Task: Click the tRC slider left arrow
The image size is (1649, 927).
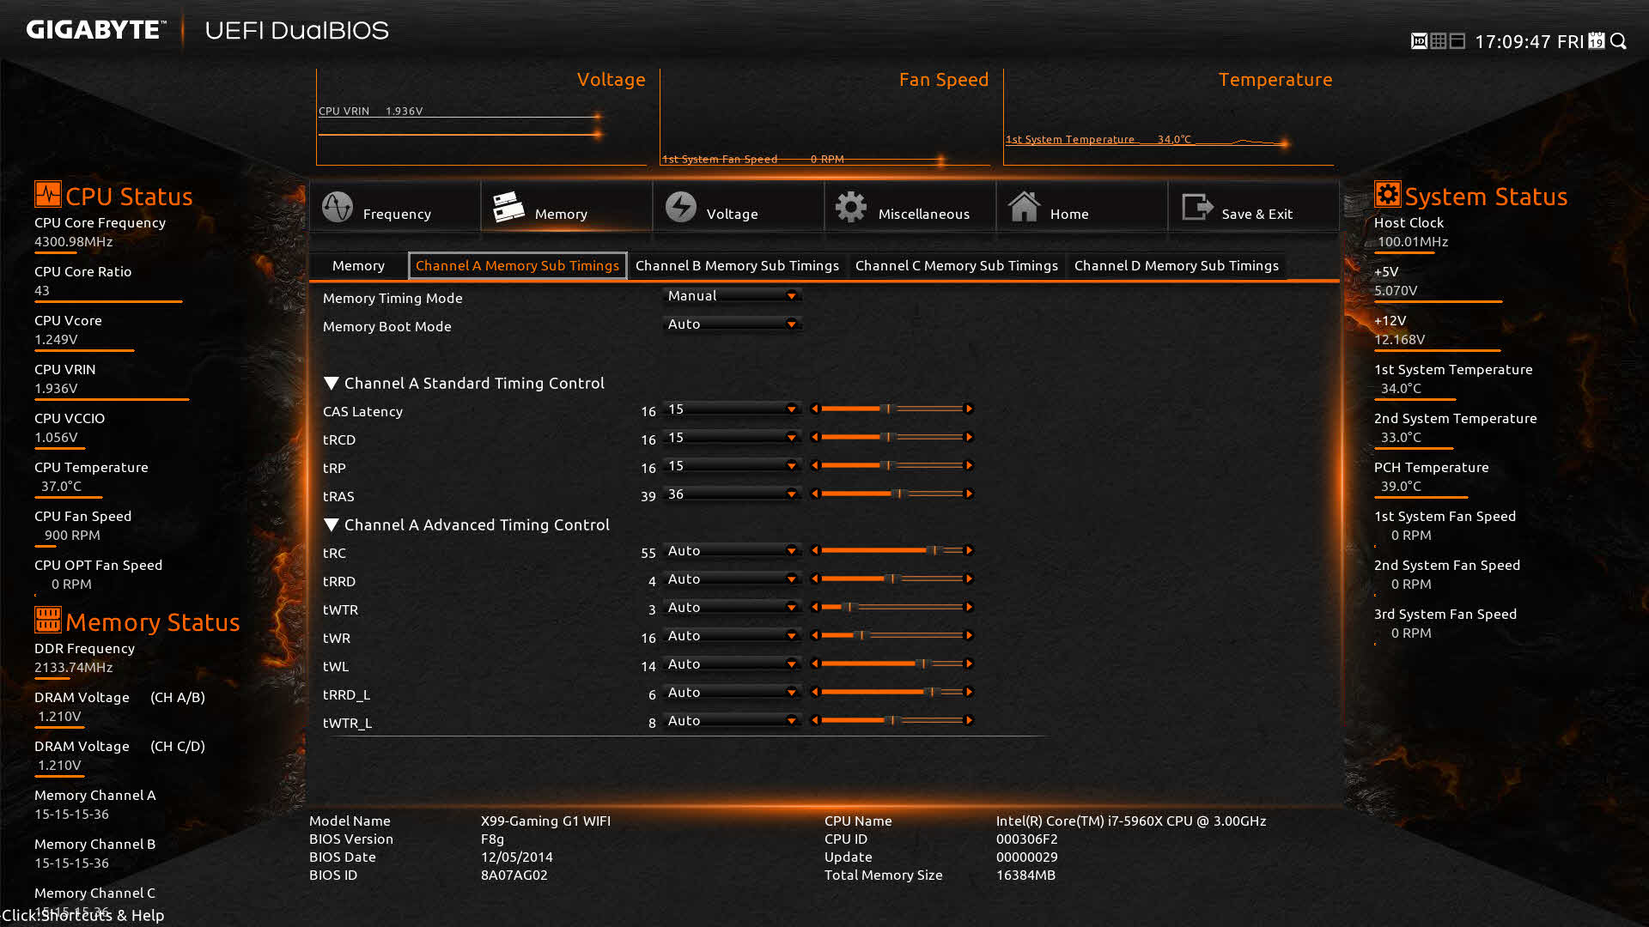Action: [815, 550]
